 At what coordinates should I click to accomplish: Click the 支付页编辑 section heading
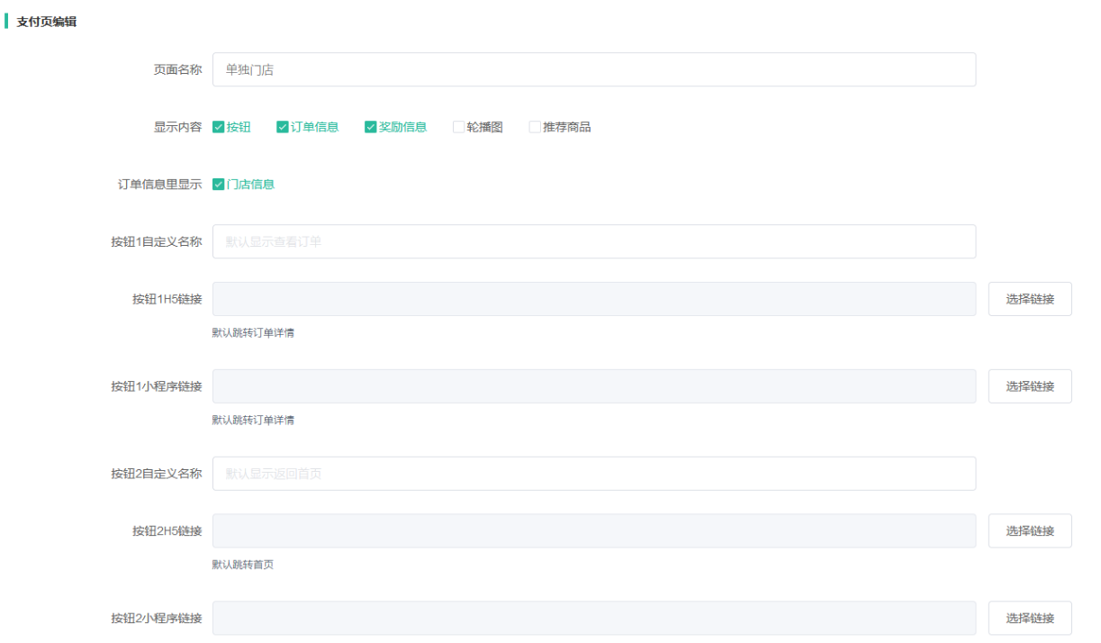coord(47,22)
